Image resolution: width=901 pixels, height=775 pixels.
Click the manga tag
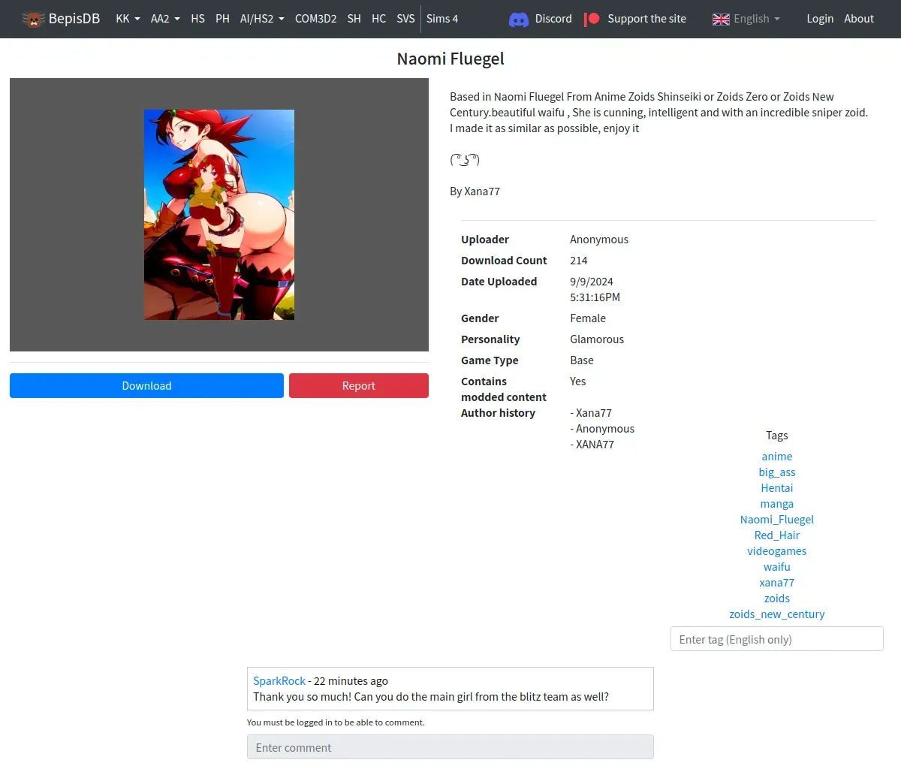tap(776, 504)
